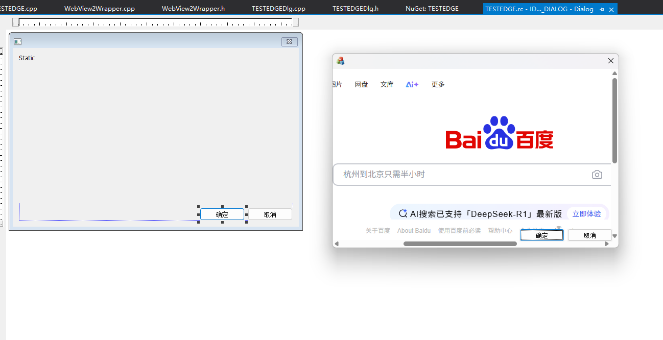Image resolution: width=663 pixels, height=340 pixels.
Task: Click the running dialog's application icon
Action: coord(341,61)
